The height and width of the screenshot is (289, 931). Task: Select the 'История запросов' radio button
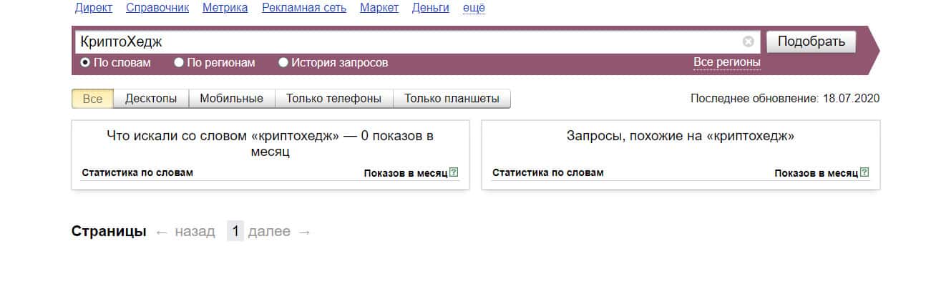tap(283, 62)
